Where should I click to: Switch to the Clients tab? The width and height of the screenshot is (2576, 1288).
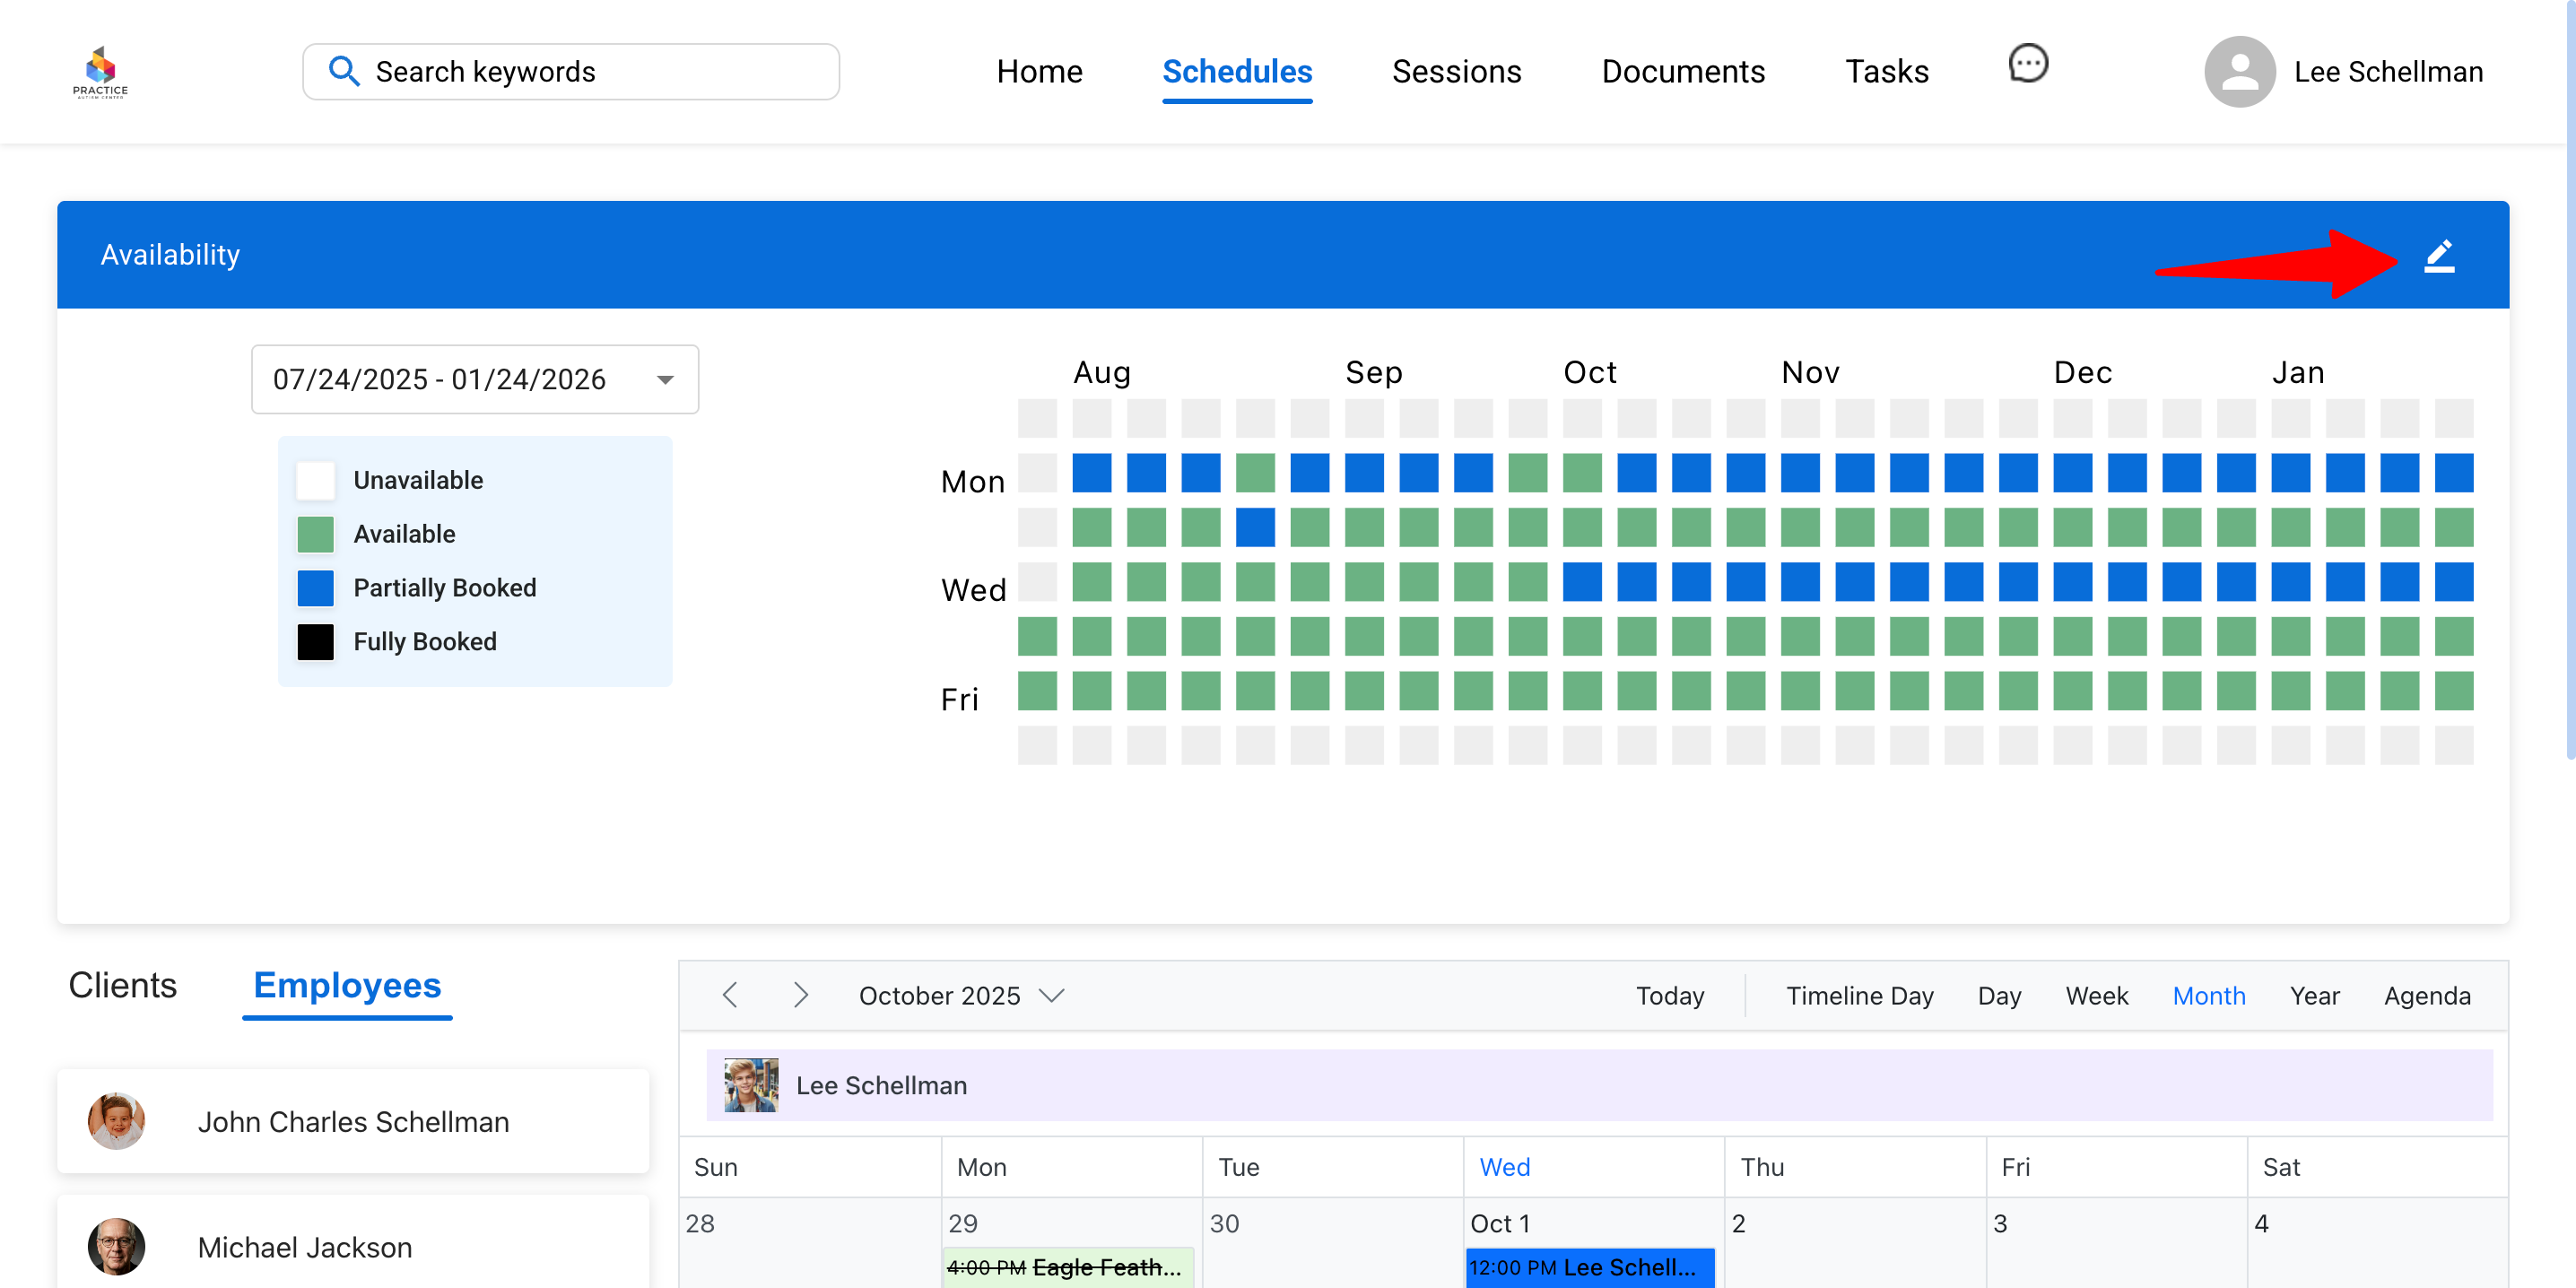(122, 985)
